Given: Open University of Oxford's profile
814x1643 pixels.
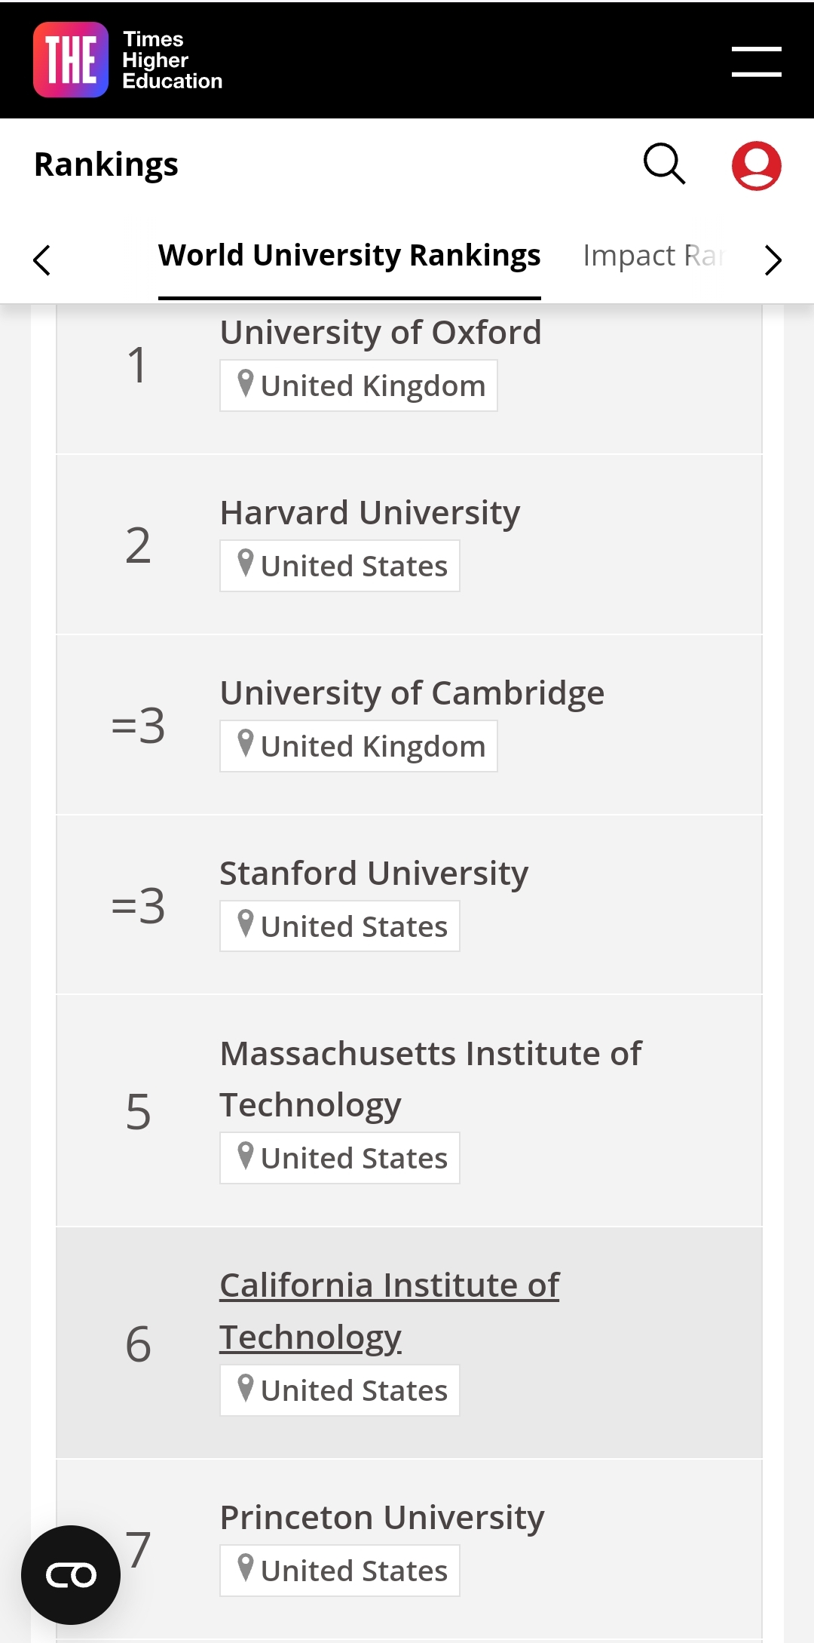Looking at the screenshot, I should click(381, 333).
